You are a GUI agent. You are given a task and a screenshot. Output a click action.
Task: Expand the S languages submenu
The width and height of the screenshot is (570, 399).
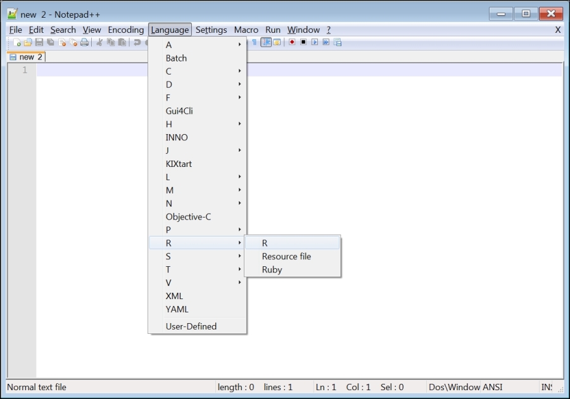point(198,256)
